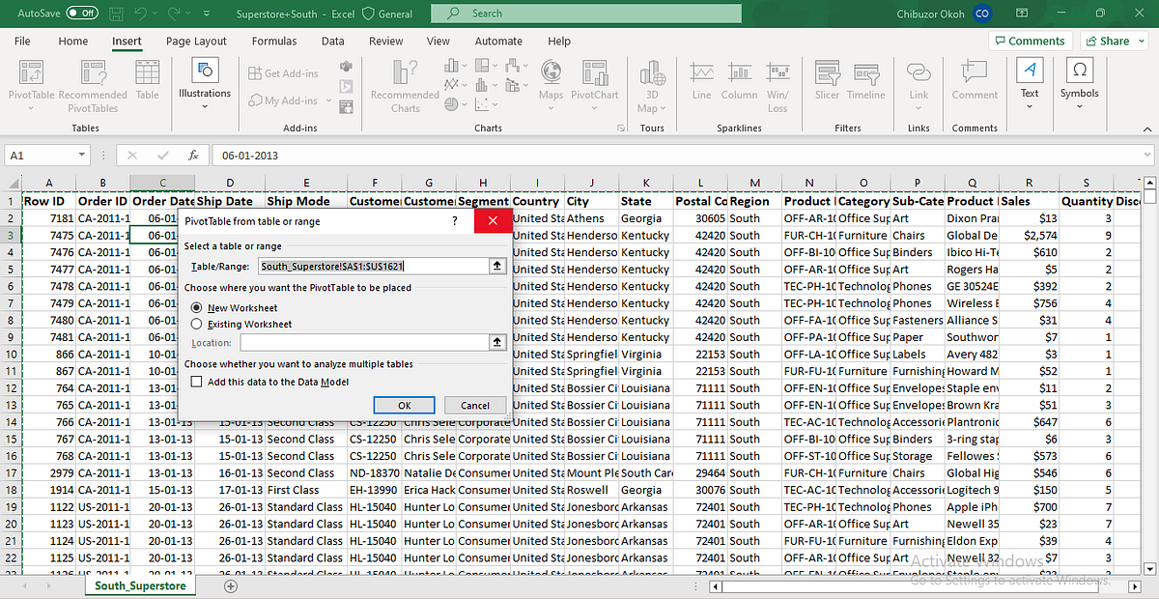Switch to the Formulas ribbon tab

[274, 41]
